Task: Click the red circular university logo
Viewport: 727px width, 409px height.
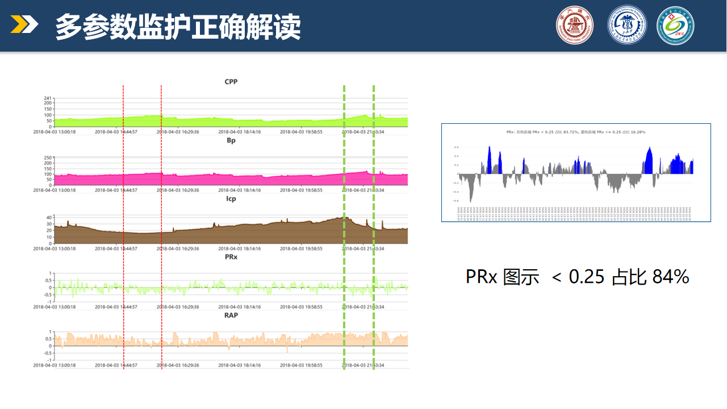Action: [574, 26]
